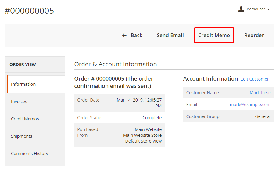Expand the demouser dropdown arrow
279x176 pixels.
(268, 9)
